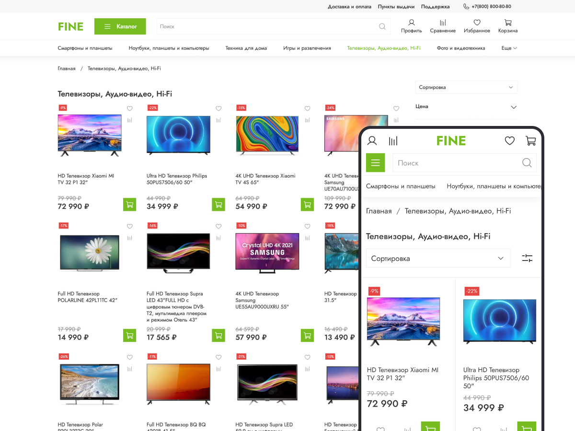
Task: Open Техника для дома category
Action: pos(246,48)
